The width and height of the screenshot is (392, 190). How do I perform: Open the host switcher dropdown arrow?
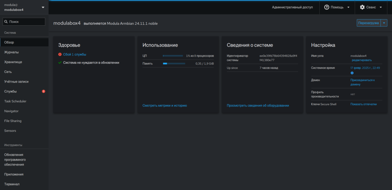point(43,7)
